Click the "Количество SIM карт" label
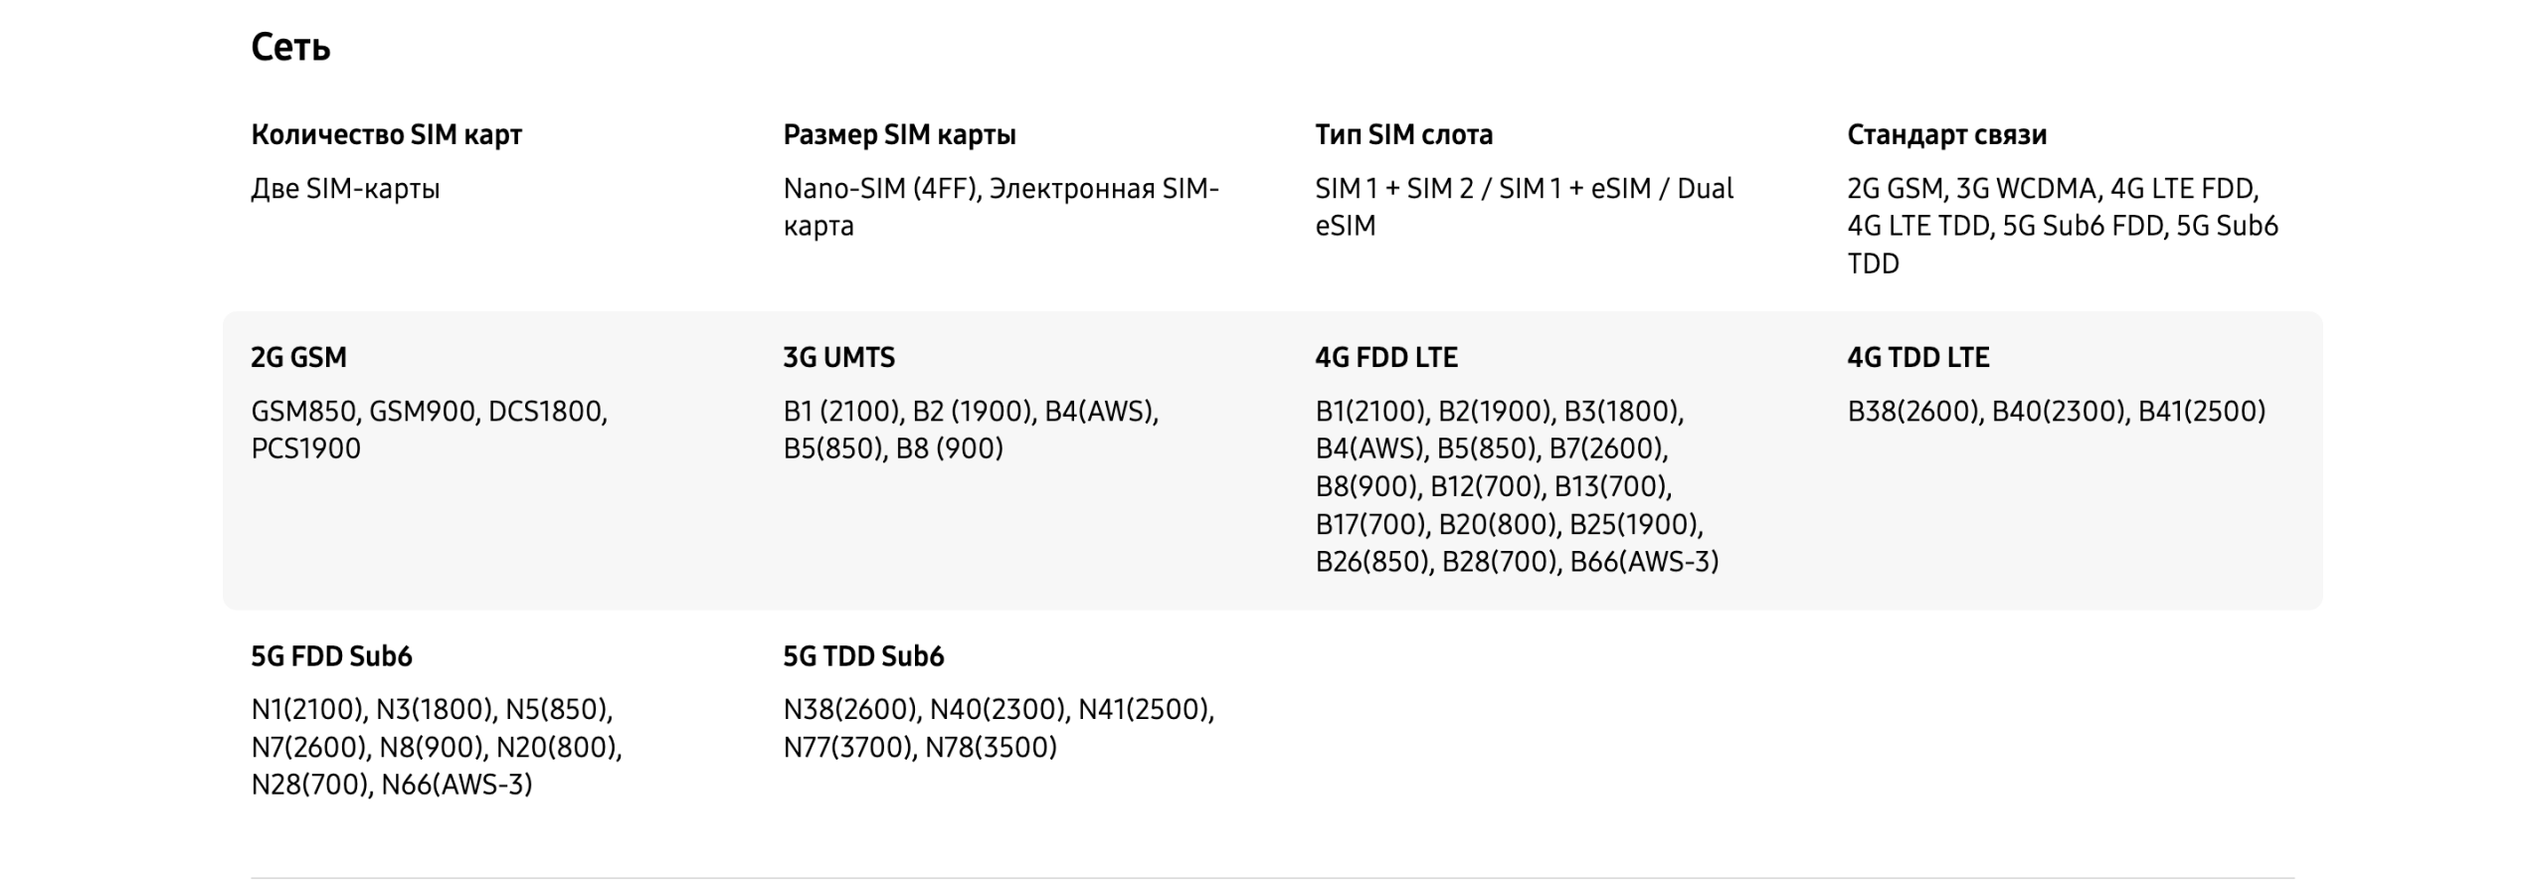The width and height of the screenshot is (2546, 895). [x=386, y=134]
